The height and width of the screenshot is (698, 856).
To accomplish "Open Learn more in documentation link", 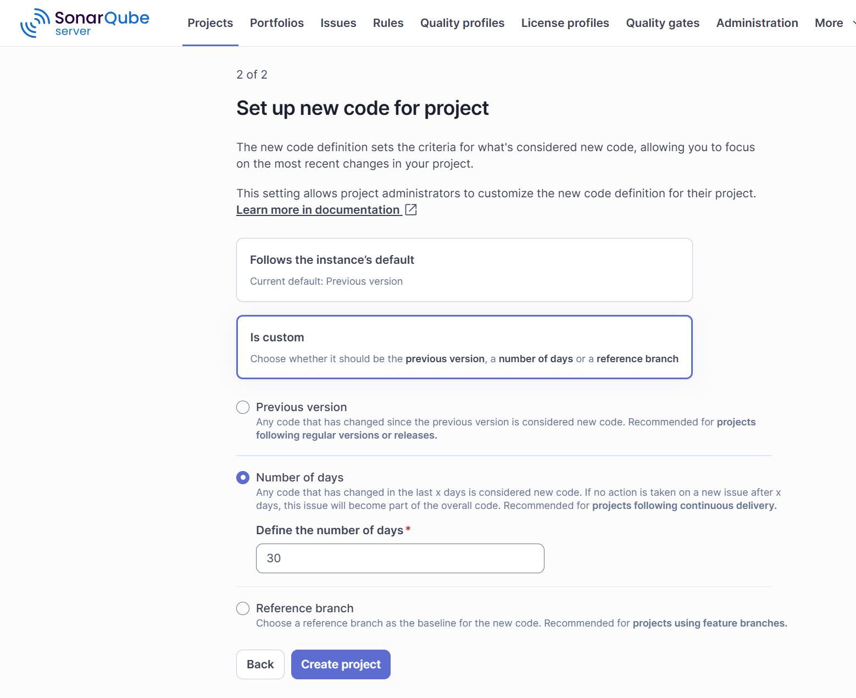I will pyautogui.click(x=318, y=210).
